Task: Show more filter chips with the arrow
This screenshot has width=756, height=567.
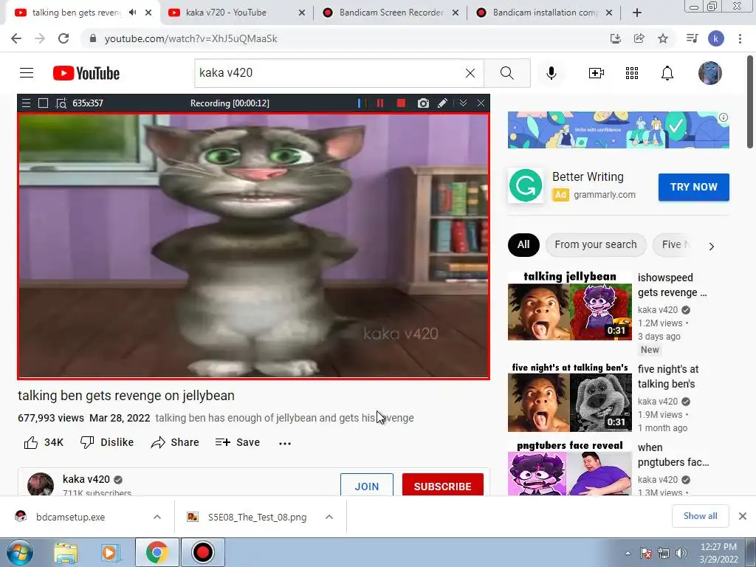Action: click(x=711, y=247)
